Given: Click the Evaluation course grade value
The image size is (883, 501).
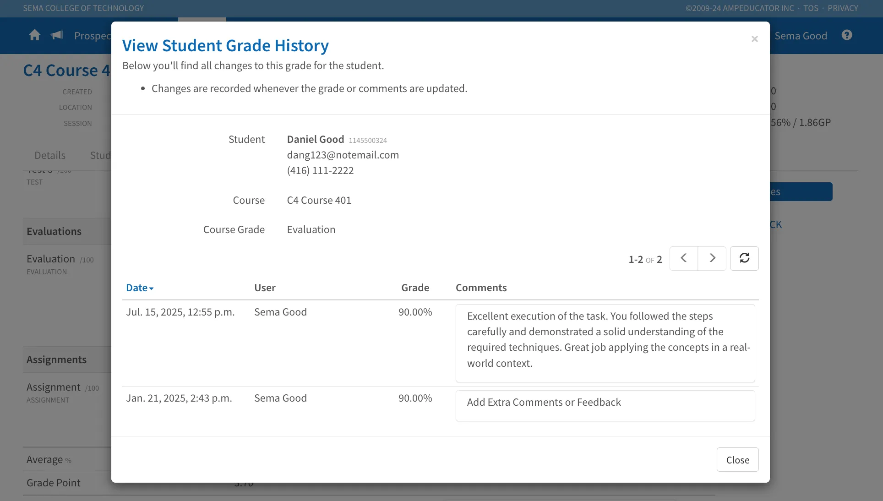Looking at the screenshot, I should tap(311, 229).
